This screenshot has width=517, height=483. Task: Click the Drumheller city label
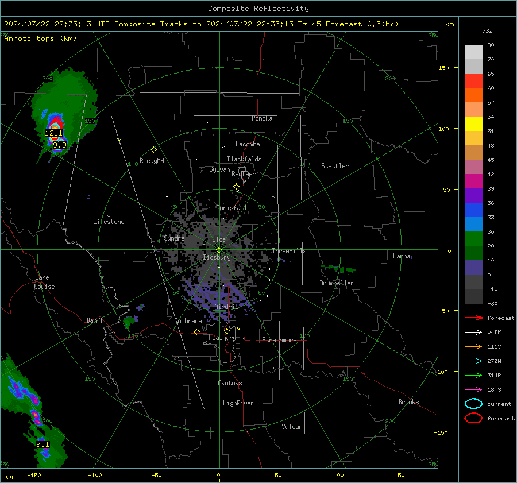click(337, 283)
